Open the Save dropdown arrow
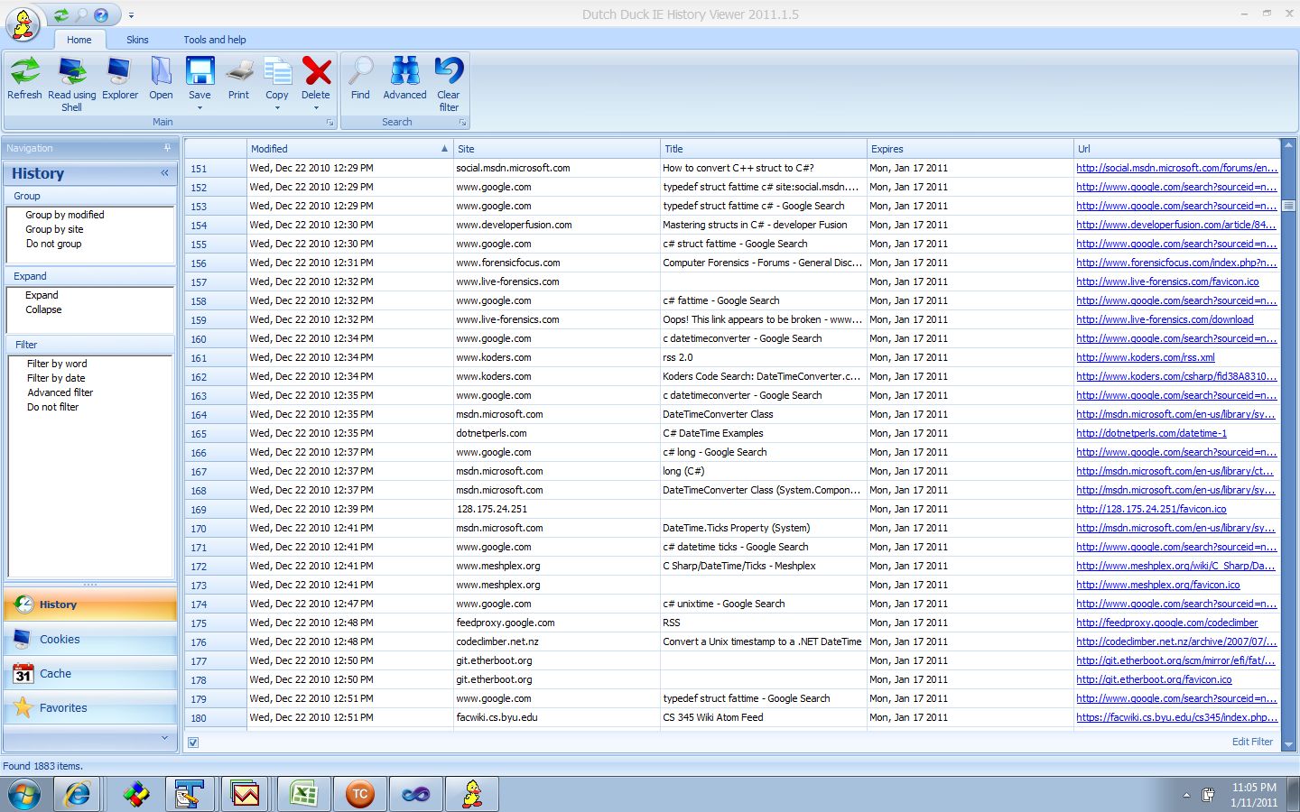The image size is (1300, 812). tap(200, 108)
